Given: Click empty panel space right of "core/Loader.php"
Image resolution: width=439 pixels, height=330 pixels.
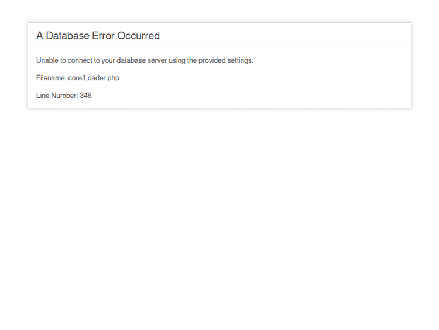Looking at the screenshot, I should pos(263,78).
